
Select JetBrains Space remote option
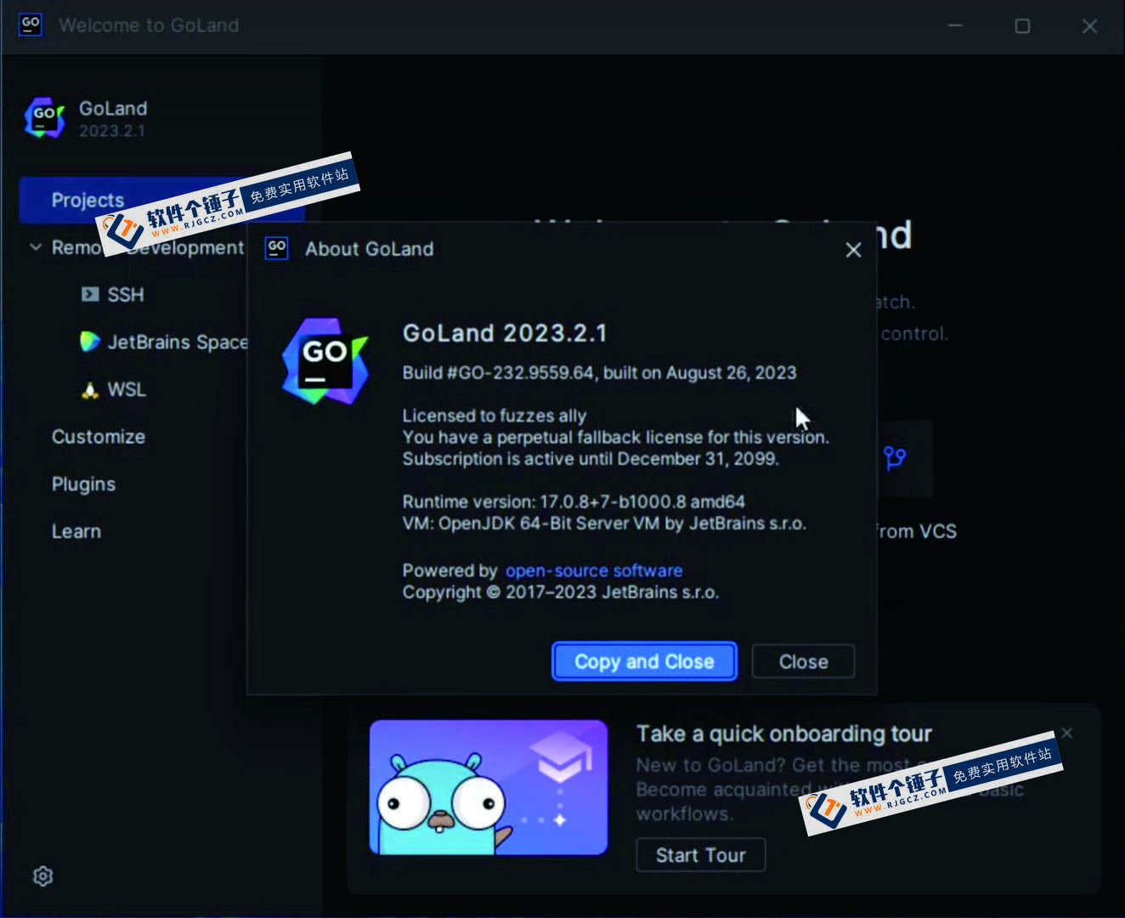tap(178, 342)
